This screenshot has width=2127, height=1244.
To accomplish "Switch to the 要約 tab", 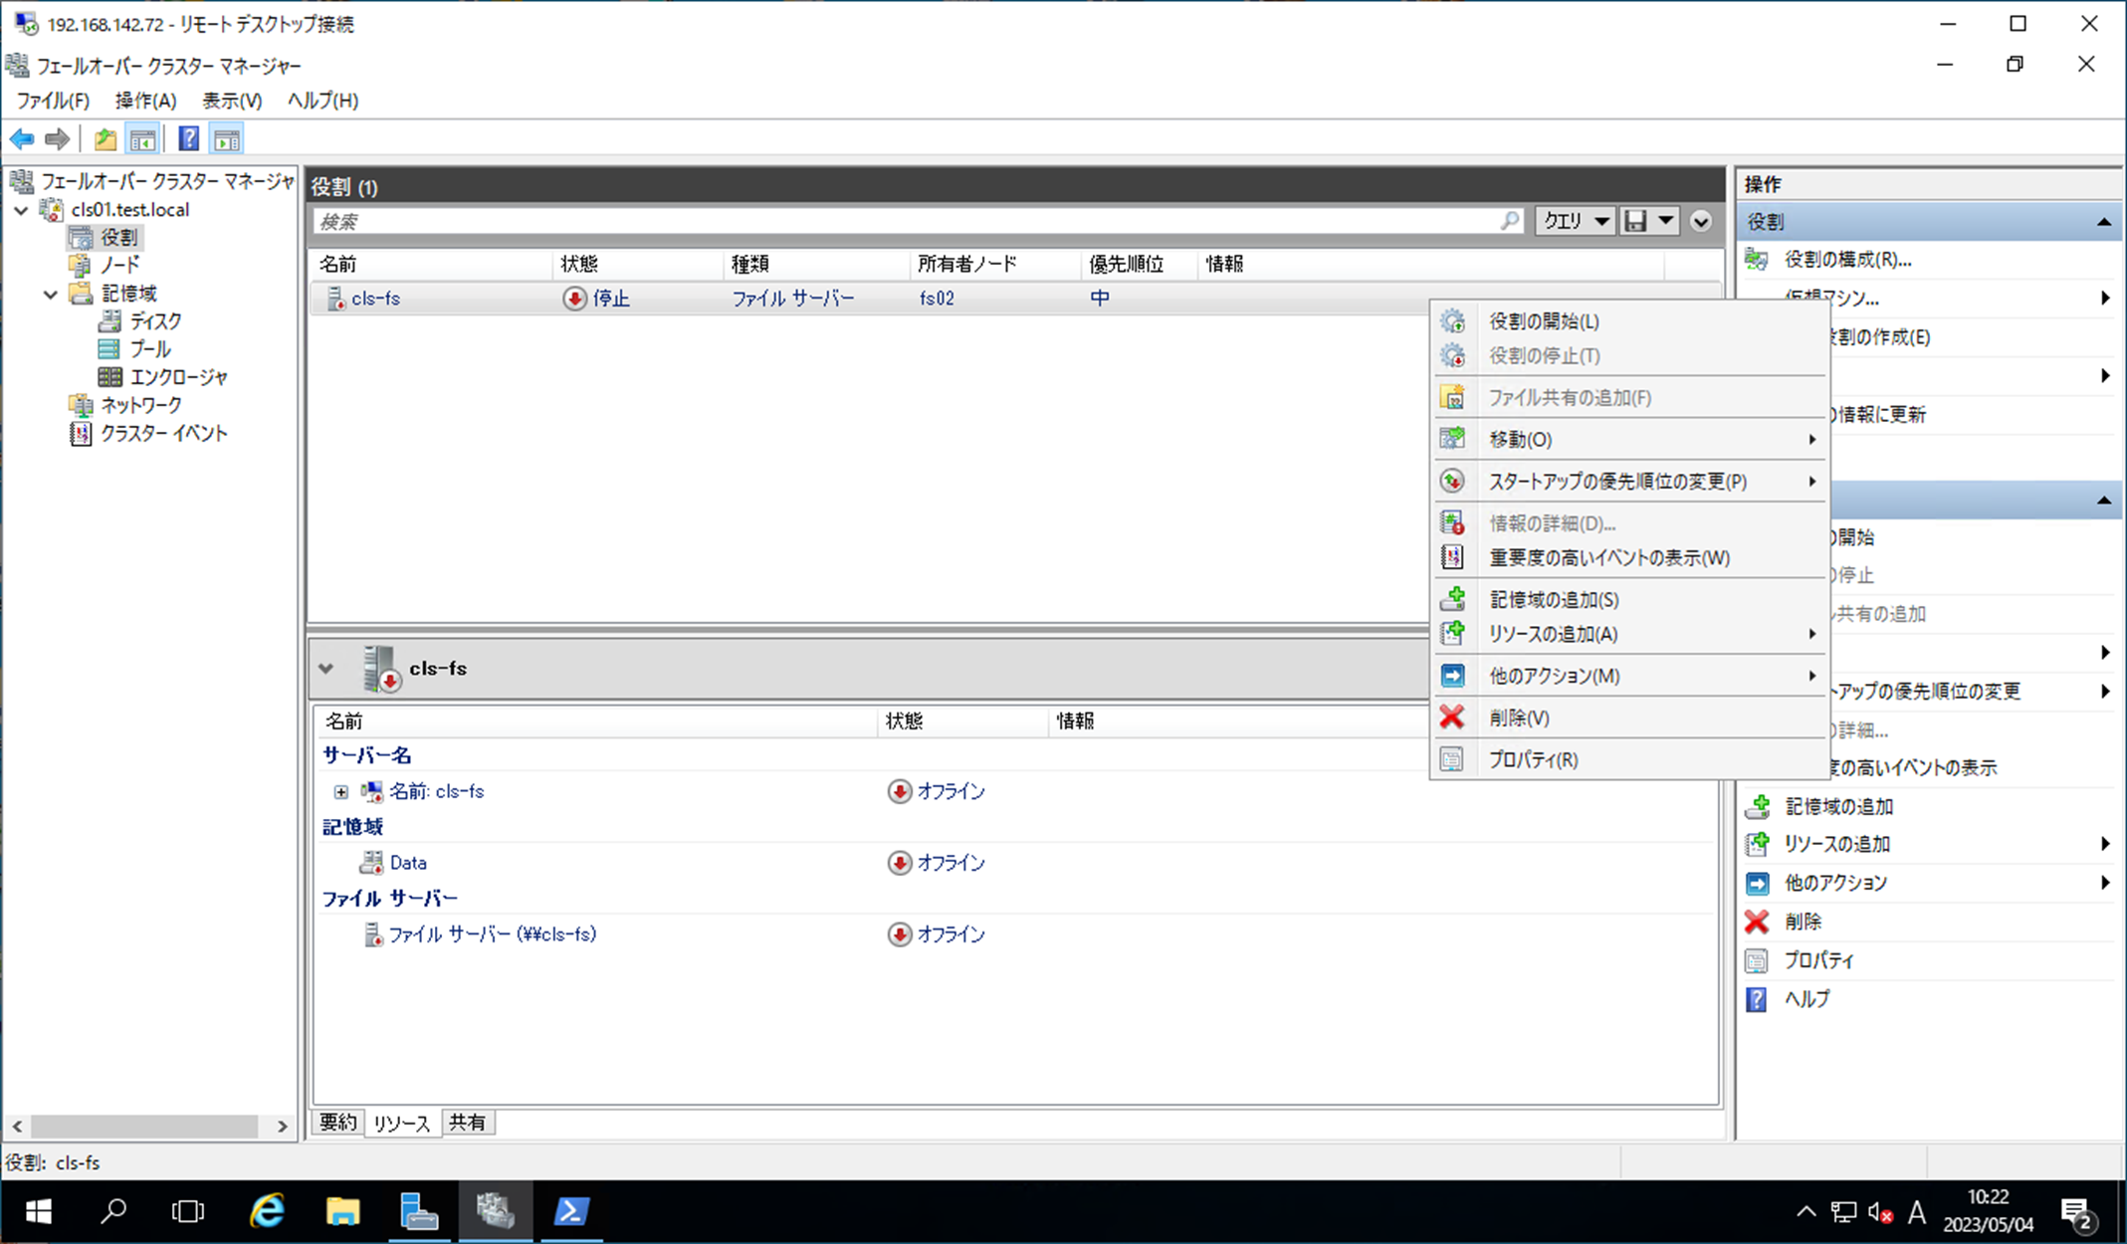I will (x=337, y=1123).
